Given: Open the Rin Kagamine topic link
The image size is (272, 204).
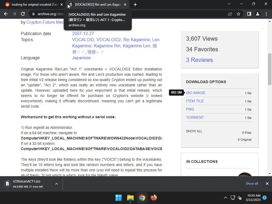Looking at the screenshot, I should point(137,40).
